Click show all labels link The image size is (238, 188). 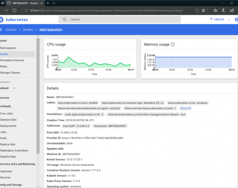click(185, 108)
